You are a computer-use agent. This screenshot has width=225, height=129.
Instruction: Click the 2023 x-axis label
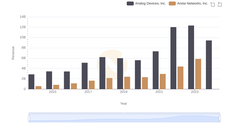(x=195, y=92)
